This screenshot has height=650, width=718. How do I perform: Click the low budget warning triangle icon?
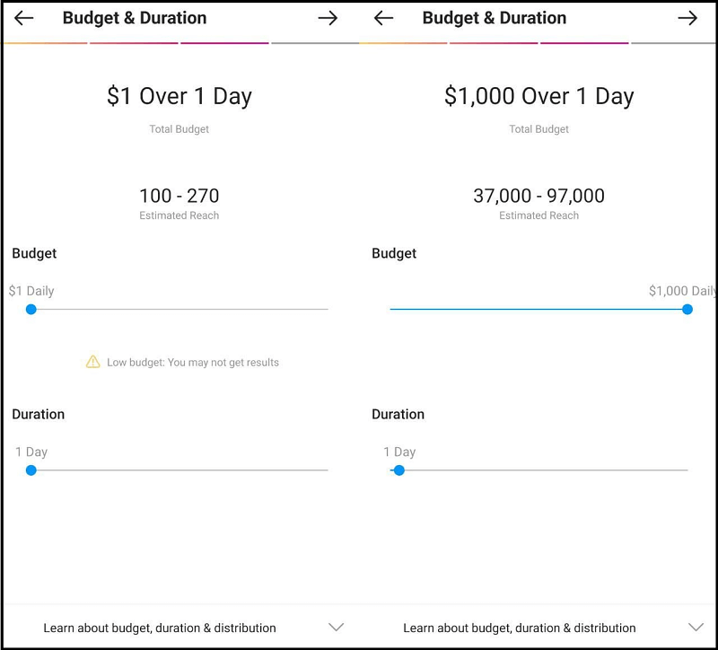coord(92,362)
